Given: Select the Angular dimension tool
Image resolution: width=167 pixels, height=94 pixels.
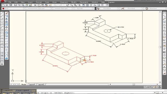Looking at the screenshot, I should (164, 34).
